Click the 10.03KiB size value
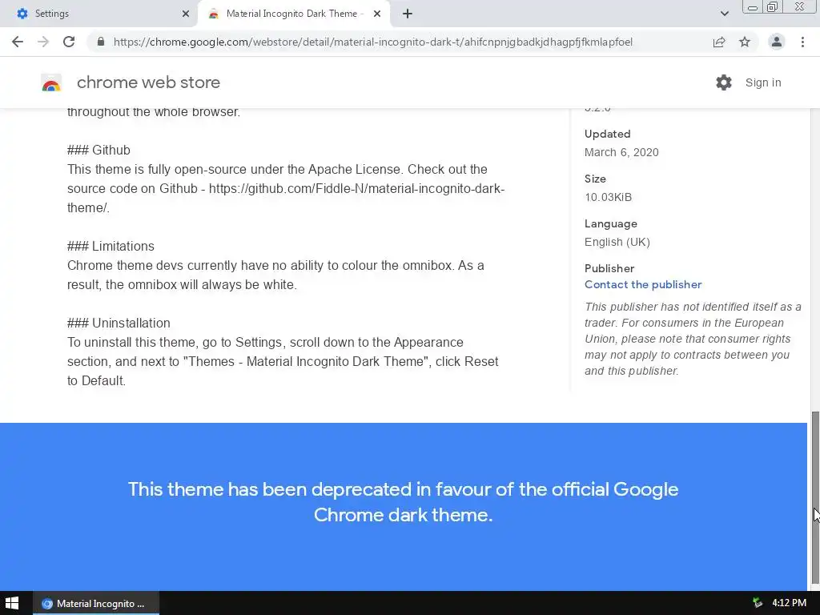Viewport: 820px width, 615px height. click(608, 197)
